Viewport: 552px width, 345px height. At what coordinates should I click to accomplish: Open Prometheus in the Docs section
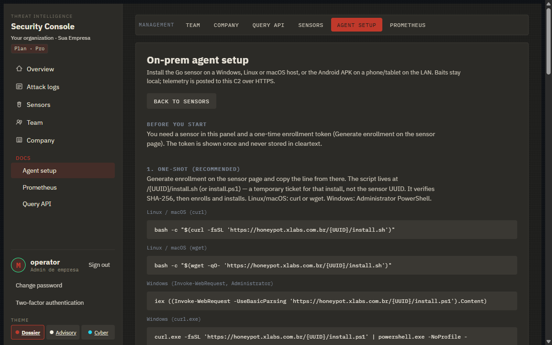pos(63,187)
